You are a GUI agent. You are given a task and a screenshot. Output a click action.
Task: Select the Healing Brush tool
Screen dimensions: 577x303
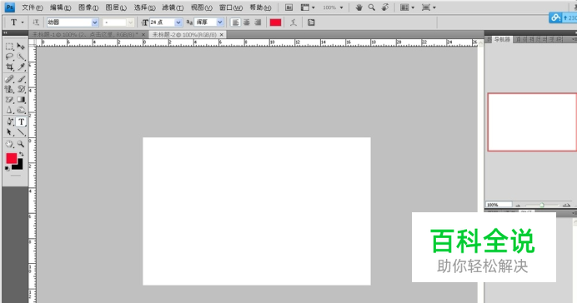point(9,79)
